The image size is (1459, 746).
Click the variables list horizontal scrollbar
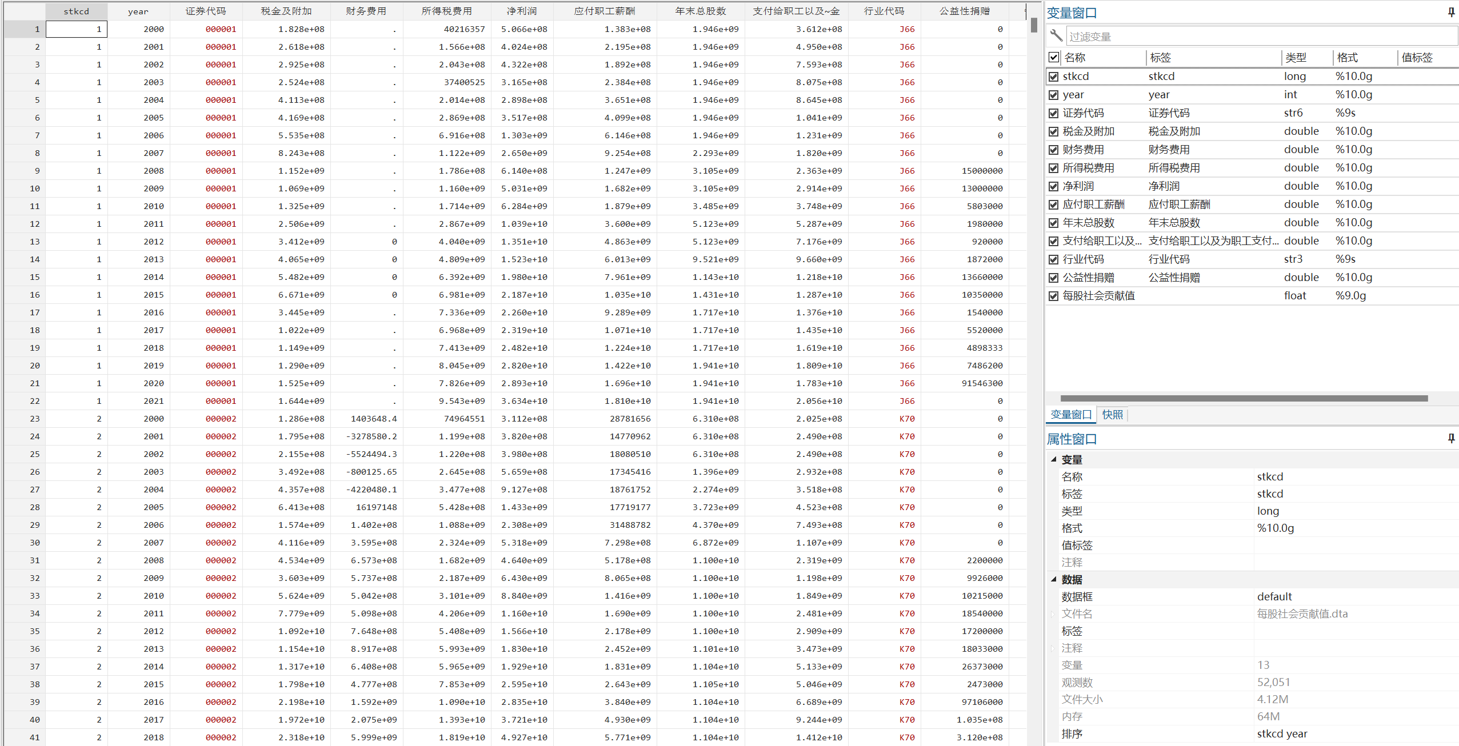[1244, 398]
